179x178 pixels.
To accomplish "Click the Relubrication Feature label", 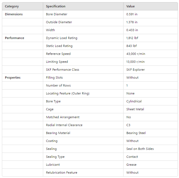I will 61,173.
